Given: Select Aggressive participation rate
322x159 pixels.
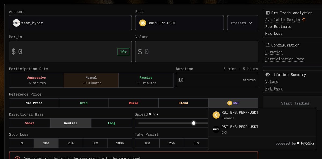Looking at the screenshot, I should click(x=36, y=80).
